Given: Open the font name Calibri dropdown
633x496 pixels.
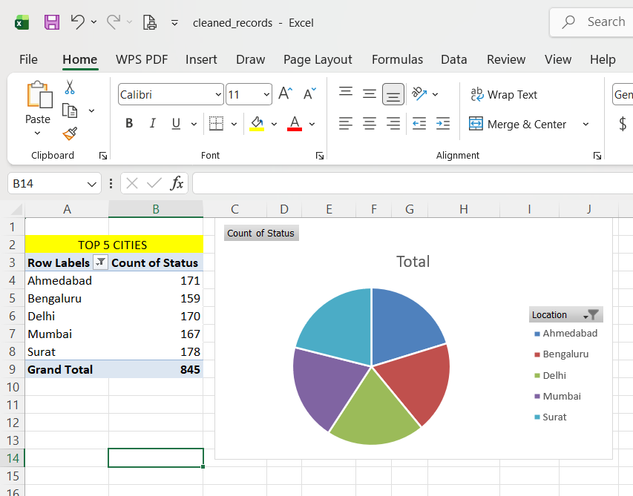Looking at the screenshot, I should click(x=218, y=95).
